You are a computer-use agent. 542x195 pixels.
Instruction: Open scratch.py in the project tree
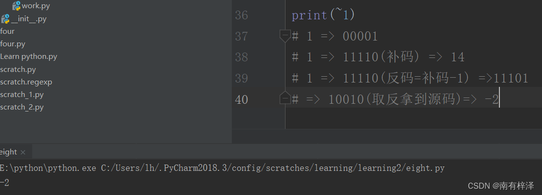[x=18, y=69]
